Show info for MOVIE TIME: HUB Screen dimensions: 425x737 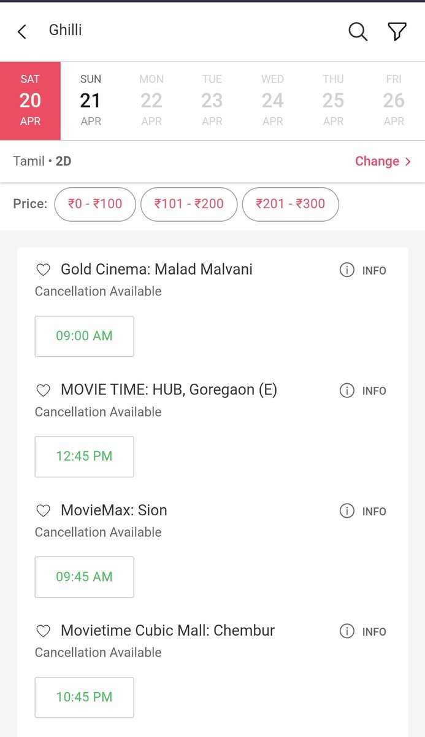coord(363,391)
